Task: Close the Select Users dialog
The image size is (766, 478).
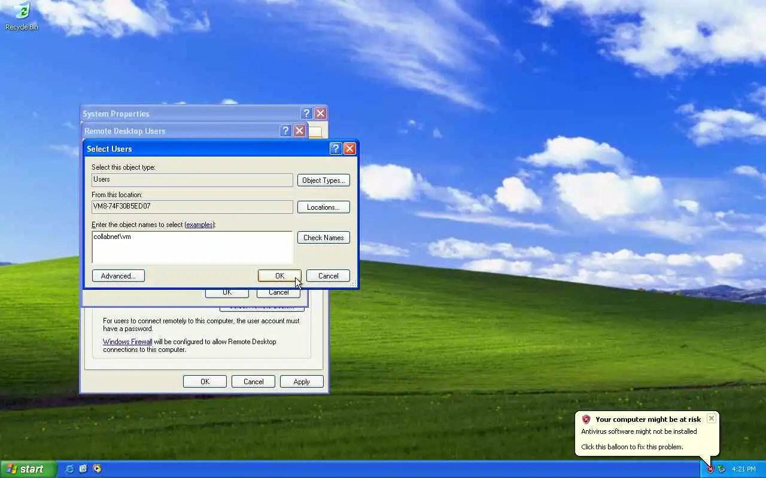Action: coord(350,149)
